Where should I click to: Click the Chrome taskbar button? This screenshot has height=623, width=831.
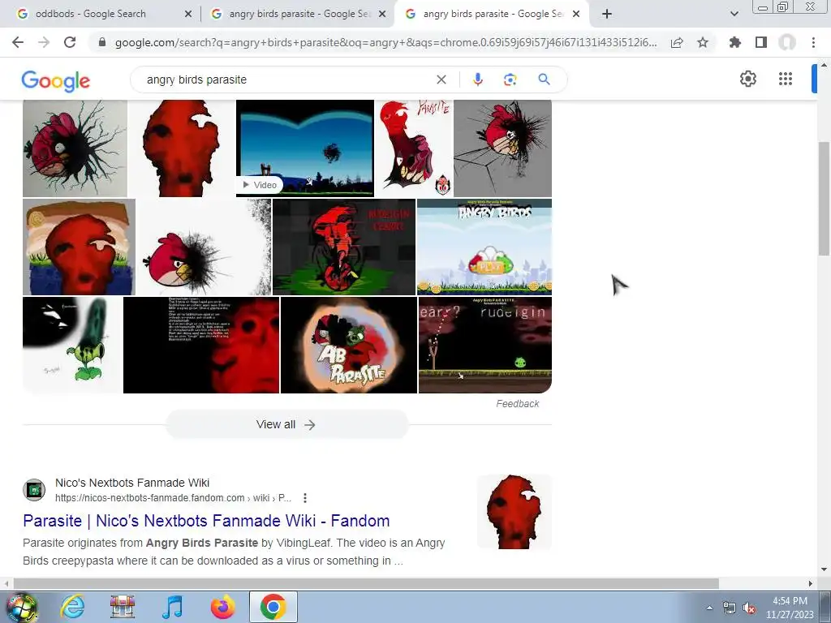[x=273, y=607]
